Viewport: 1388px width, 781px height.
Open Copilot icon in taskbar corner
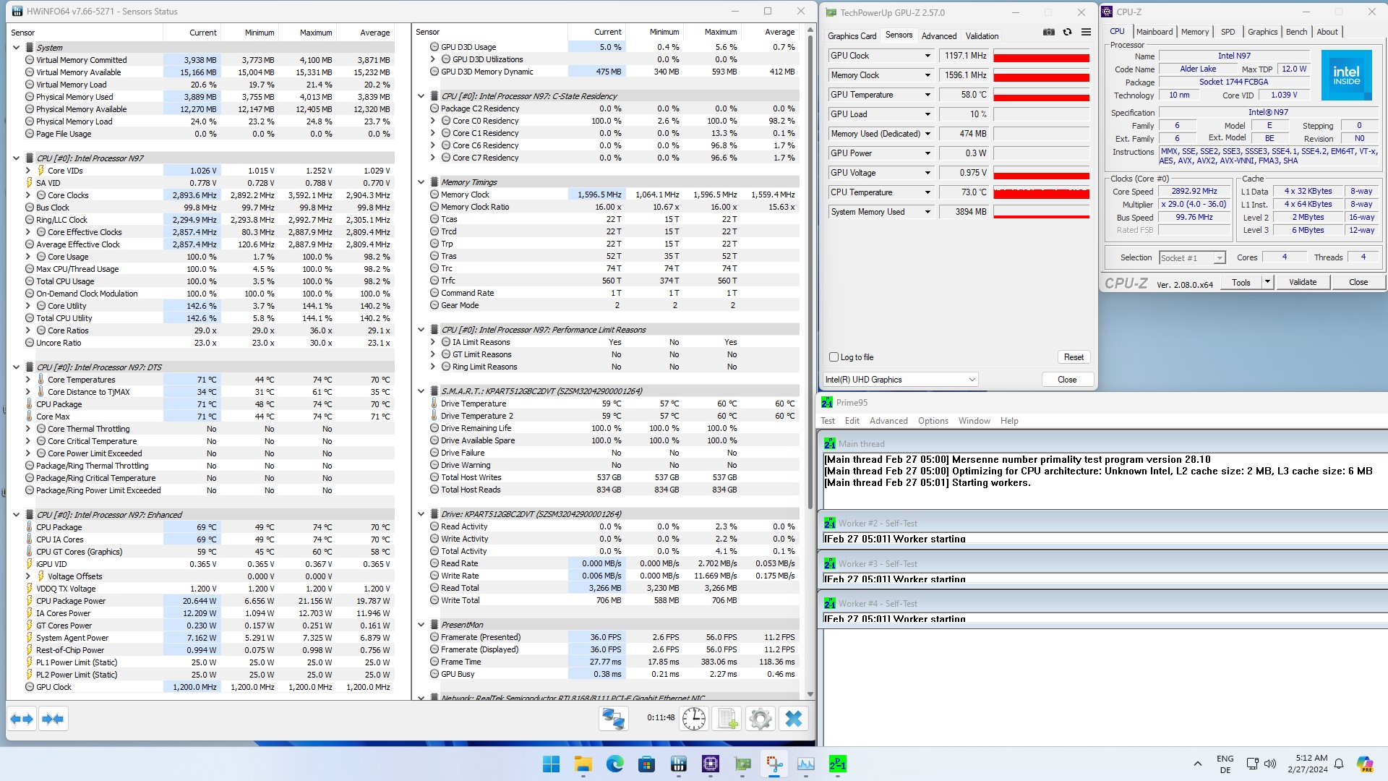pyautogui.click(x=1364, y=764)
